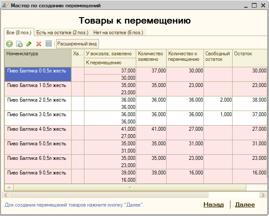Maximize the wizard window

click(254, 5)
